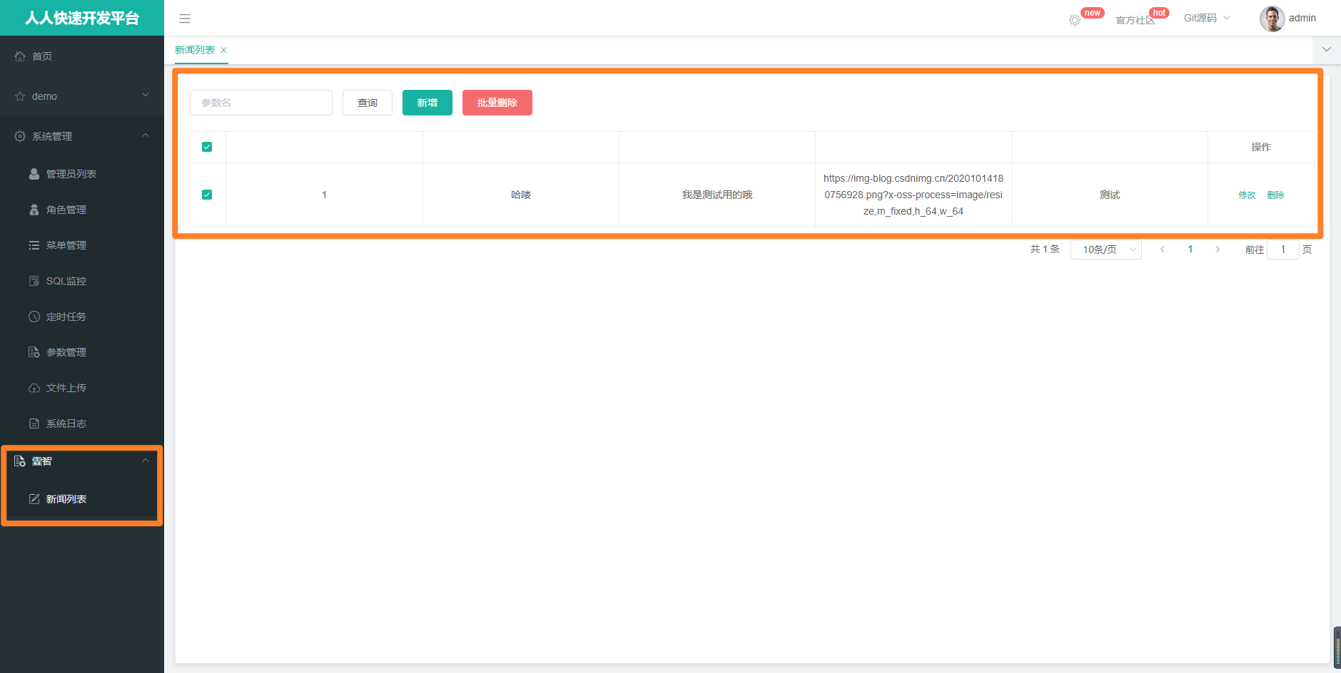Click the cloud upload icon beside 文件上传
This screenshot has height=673, width=1341.
[x=34, y=388]
